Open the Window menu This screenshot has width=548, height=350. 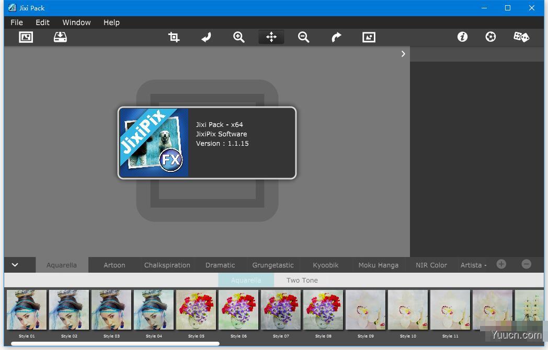click(x=76, y=22)
